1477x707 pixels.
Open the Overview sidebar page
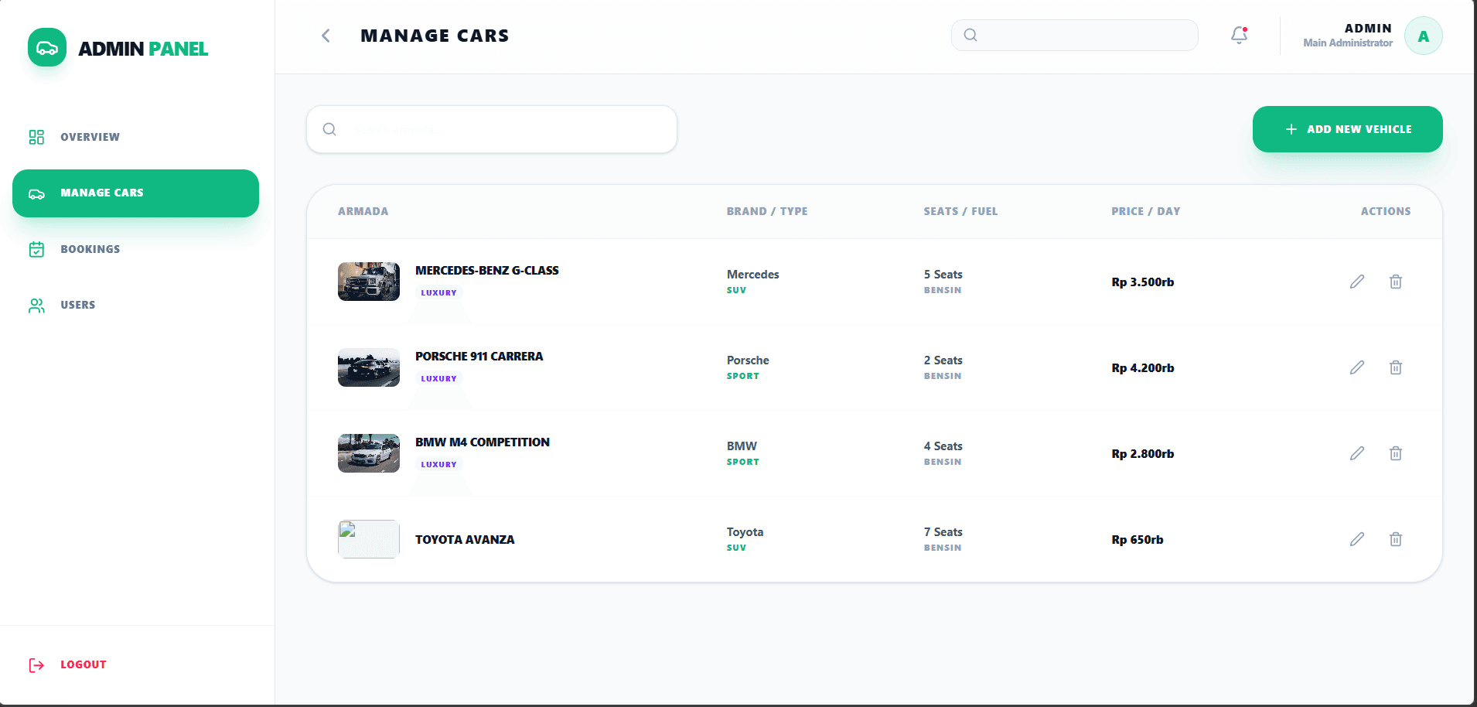[90, 137]
